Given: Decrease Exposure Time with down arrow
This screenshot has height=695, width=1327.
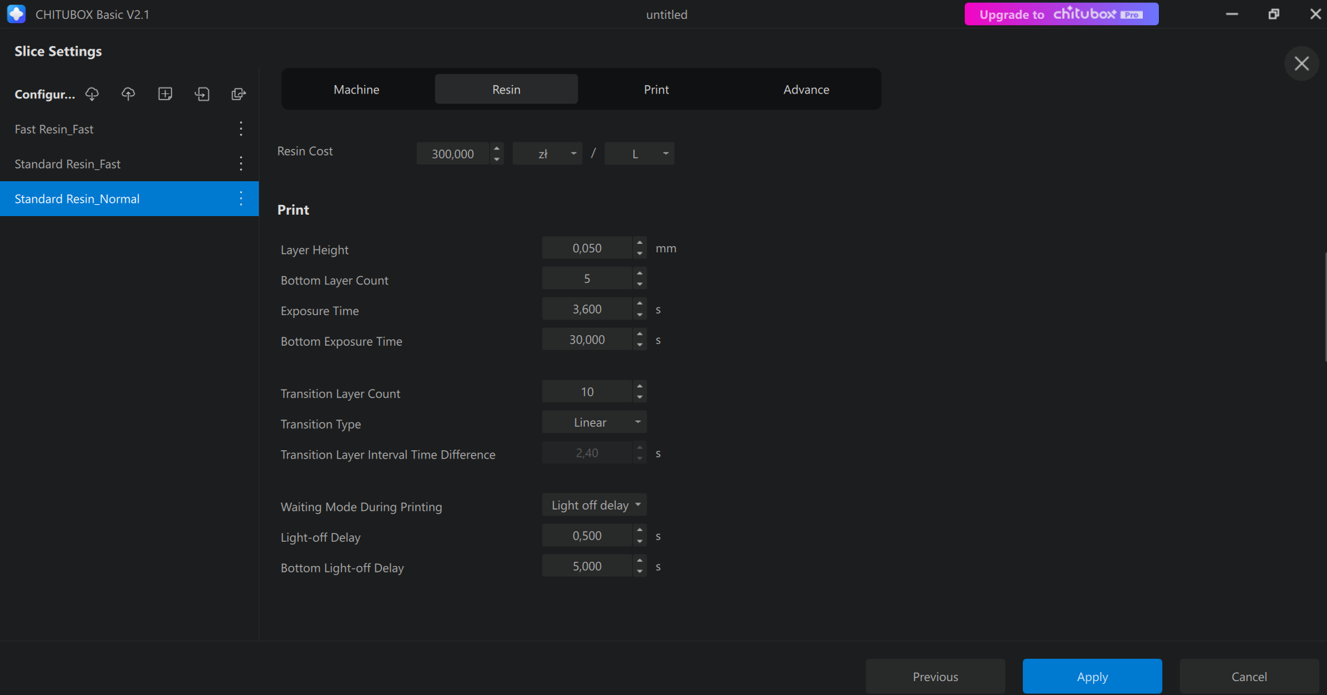Looking at the screenshot, I should [x=640, y=315].
